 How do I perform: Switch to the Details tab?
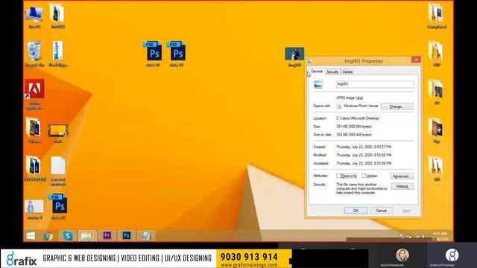[347, 72]
